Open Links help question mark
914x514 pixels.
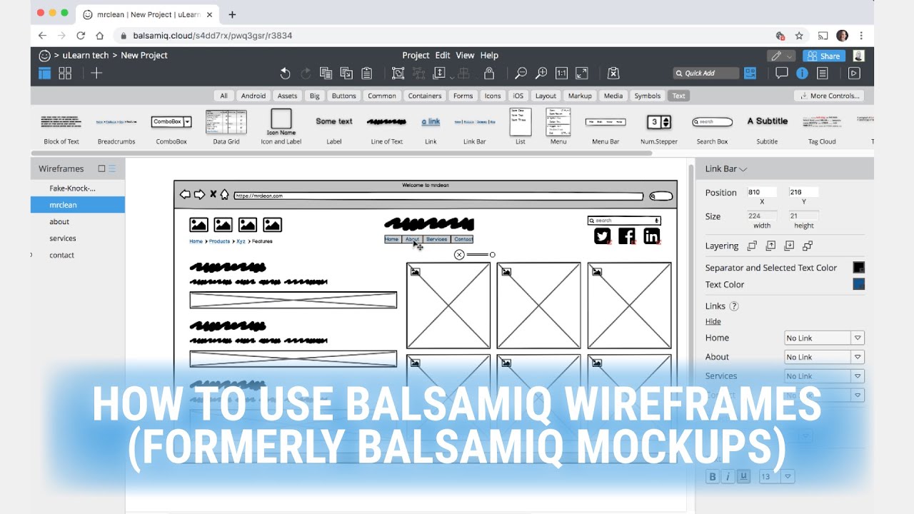point(733,306)
